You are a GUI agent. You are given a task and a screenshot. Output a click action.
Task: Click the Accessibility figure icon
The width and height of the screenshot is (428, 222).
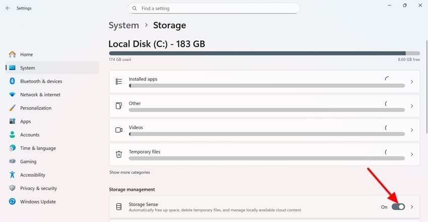tap(12, 175)
